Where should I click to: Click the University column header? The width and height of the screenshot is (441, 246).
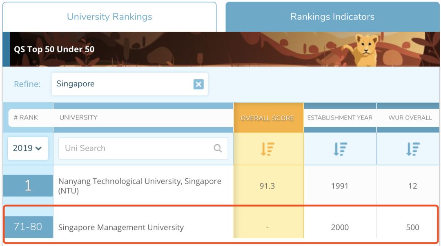(x=78, y=117)
